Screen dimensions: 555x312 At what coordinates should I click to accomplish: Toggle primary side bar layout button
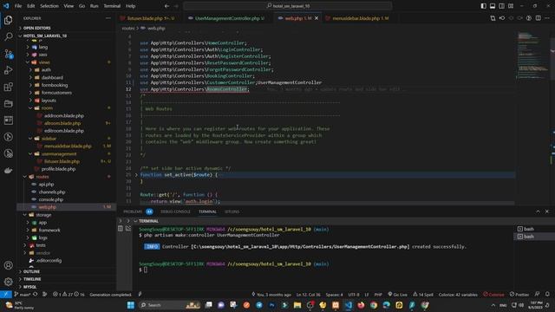click(x=483, y=6)
